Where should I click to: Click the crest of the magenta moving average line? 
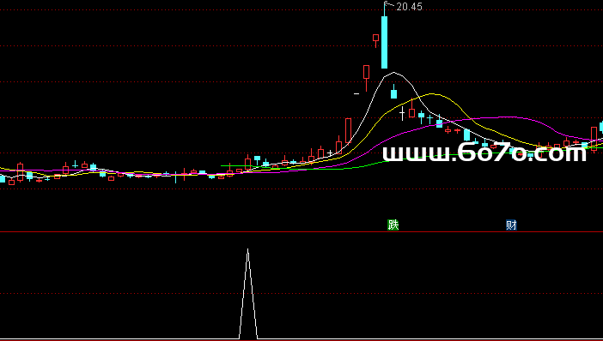(x=503, y=117)
